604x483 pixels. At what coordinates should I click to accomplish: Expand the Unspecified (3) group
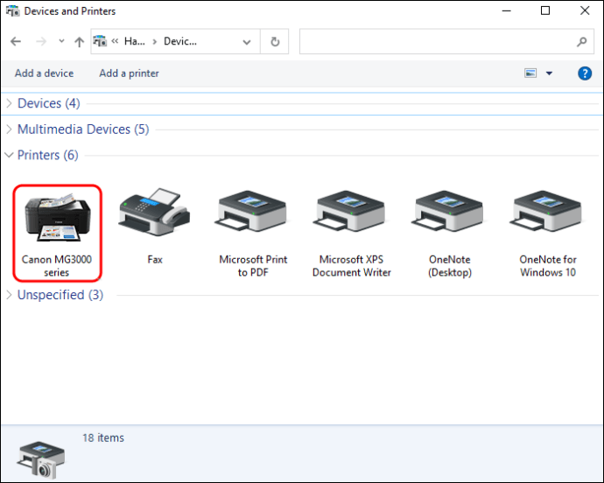pos(10,295)
